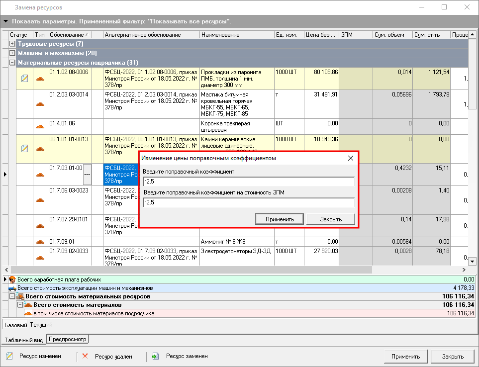Click the ЗПМ cost coefficient input field
The height and width of the screenshot is (367, 479).
coord(249,202)
